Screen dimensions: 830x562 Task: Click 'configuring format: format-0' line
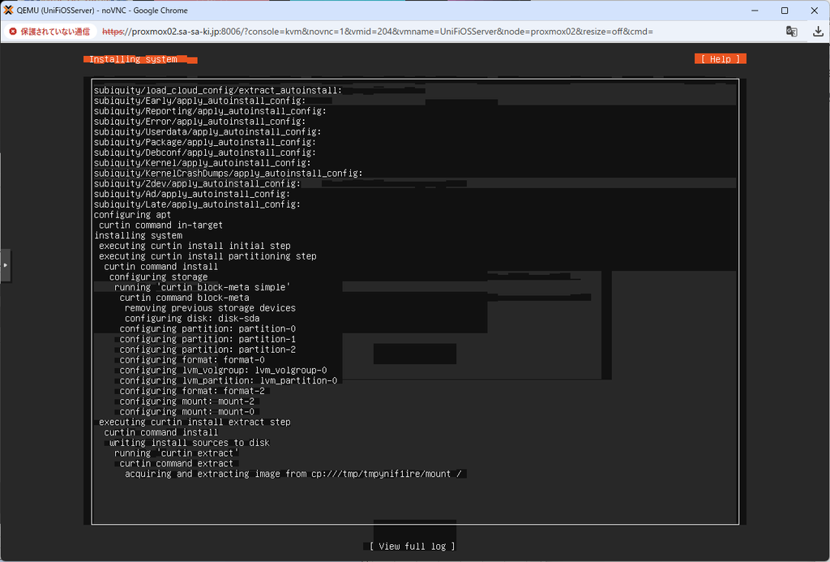pyautogui.click(x=192, y=359)
